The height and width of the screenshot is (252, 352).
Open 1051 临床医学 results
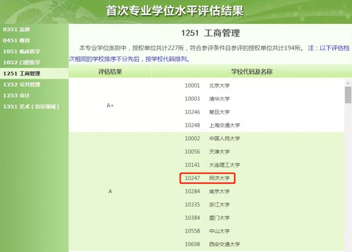(21, 51)
